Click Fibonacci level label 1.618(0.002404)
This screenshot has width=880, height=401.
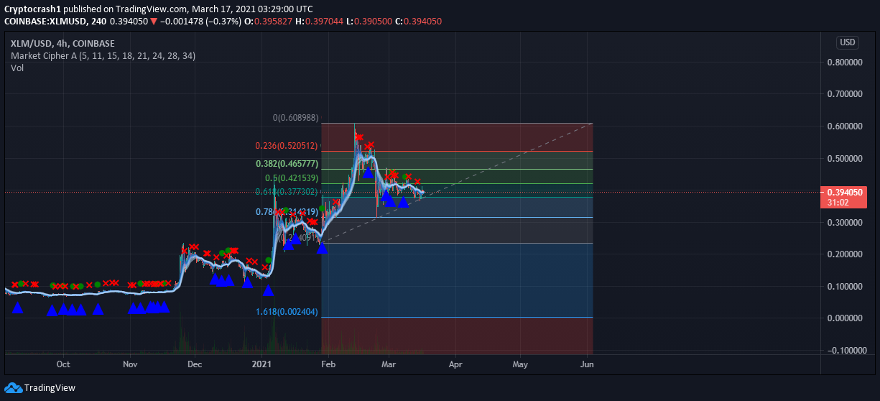[287, 312]
